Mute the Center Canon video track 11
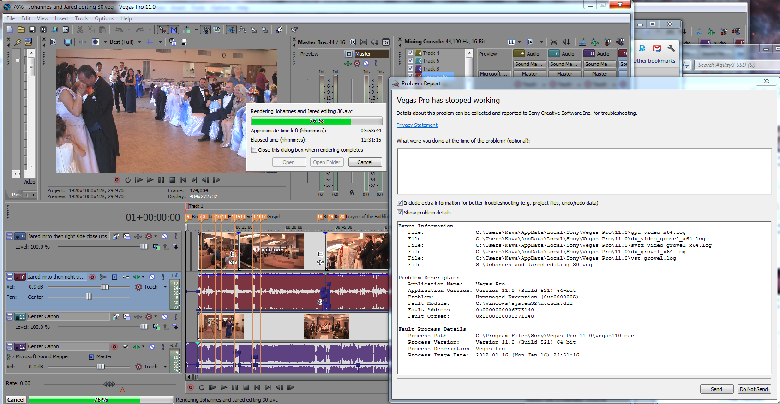This screenshot has width=780, height=404. tap(164, 316)
